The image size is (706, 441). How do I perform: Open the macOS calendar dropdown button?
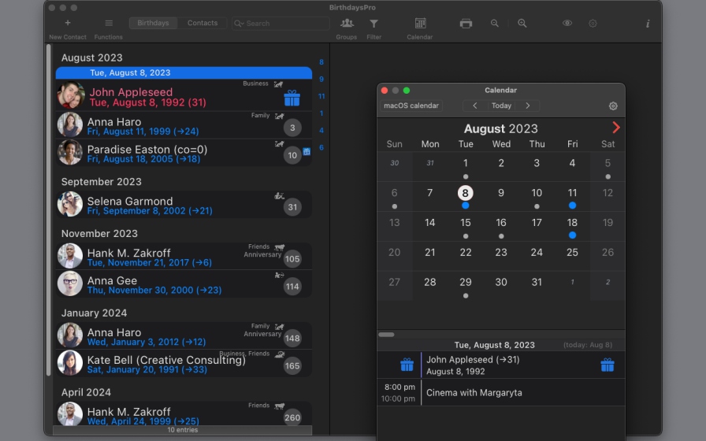411,106
